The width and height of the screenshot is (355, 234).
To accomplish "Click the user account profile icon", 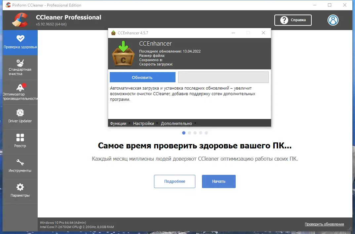I will [x=333, y=20].
